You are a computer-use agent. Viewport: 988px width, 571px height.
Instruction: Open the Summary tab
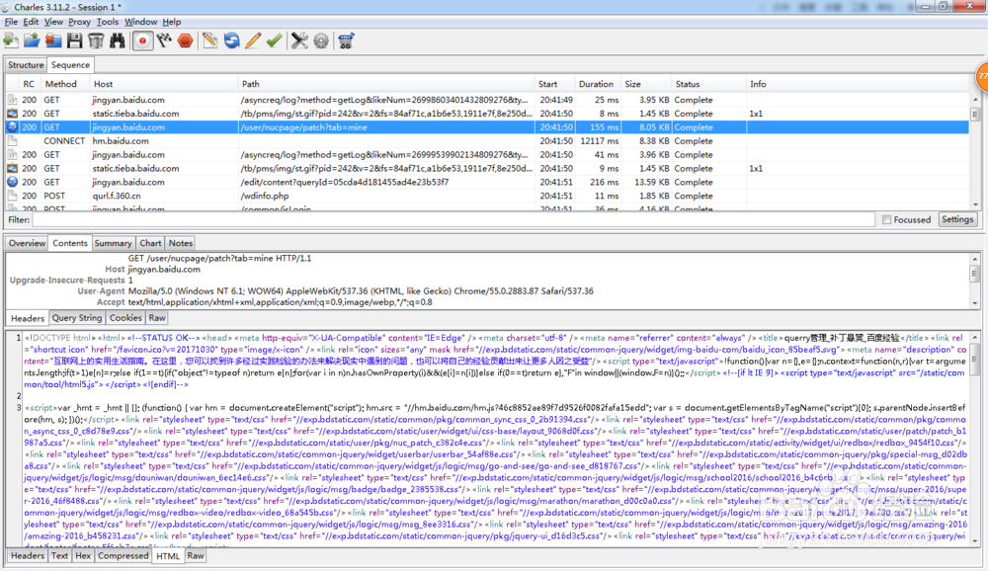click(x=114, y=243)
